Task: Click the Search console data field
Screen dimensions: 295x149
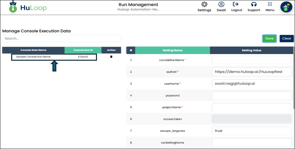Action: click(x=62, y=38)
